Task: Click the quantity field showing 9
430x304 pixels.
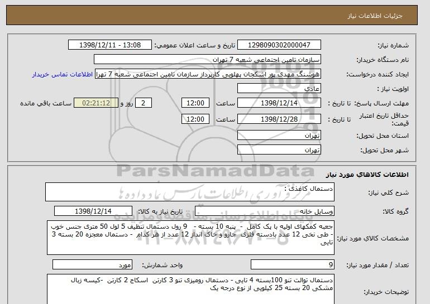Action: 292,265
